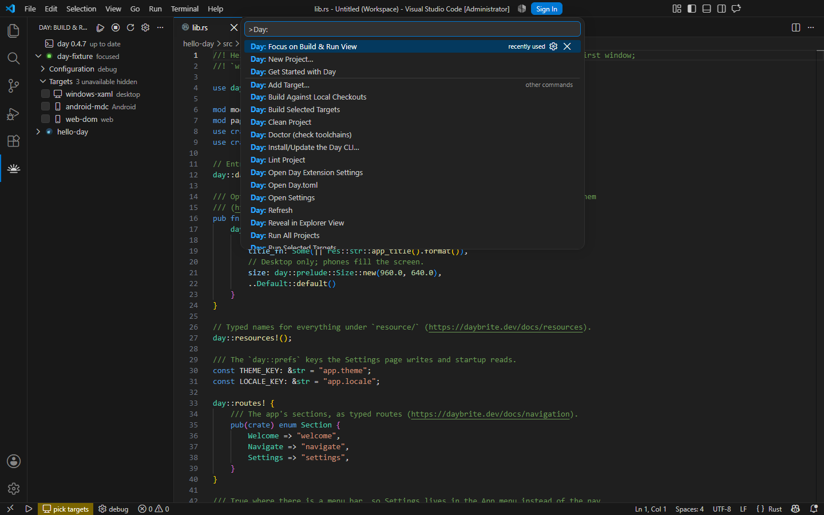Click Ln 1, Col 1 in status bar

[x=651, y=509]
